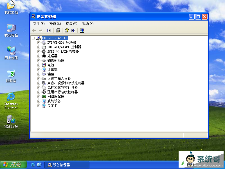Click the Device Manager title bar icon

click(x=33, y=17)
